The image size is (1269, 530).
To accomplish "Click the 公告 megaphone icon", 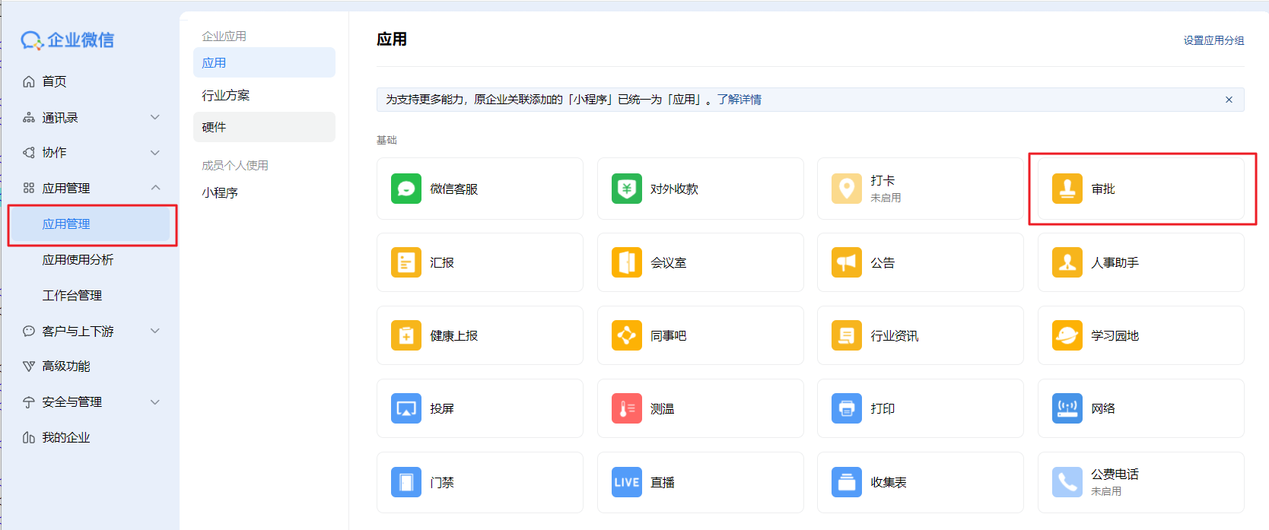I will tap(846, 262).
